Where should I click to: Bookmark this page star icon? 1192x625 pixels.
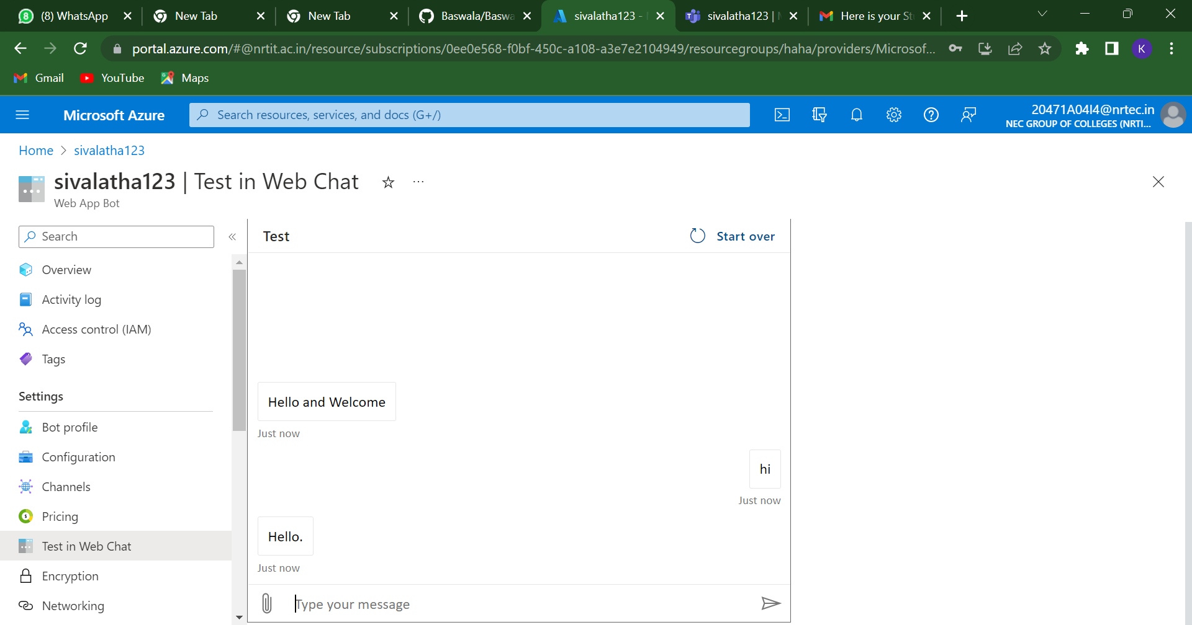[x=1045, y=48]
